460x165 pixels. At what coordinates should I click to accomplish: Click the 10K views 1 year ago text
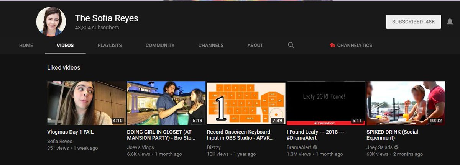(x=231, y=154)
